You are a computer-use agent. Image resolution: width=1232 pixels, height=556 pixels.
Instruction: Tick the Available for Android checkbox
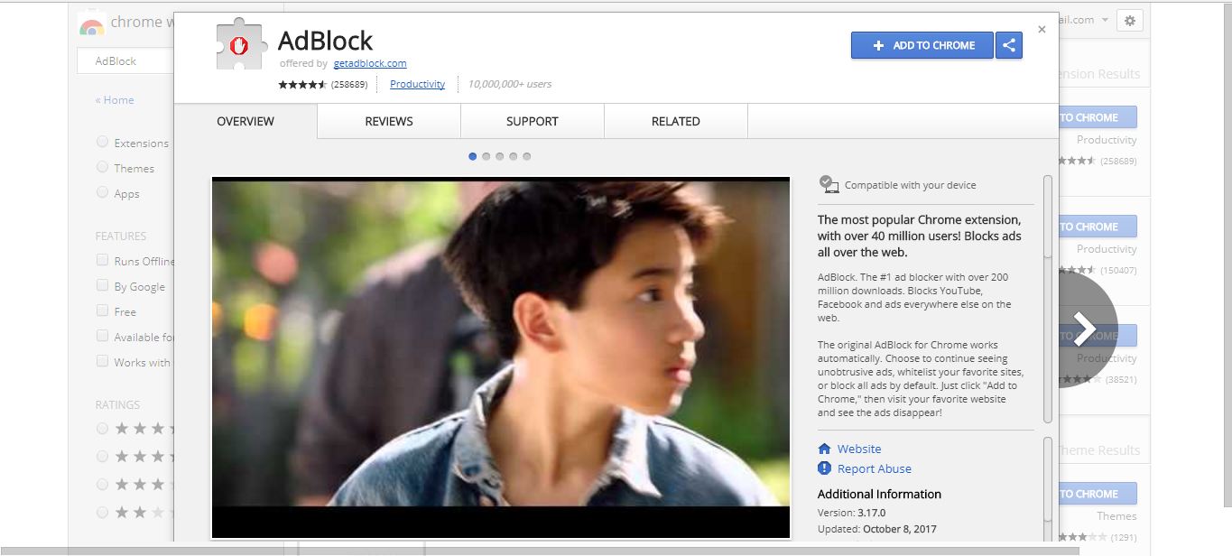(x=102, y=336)
